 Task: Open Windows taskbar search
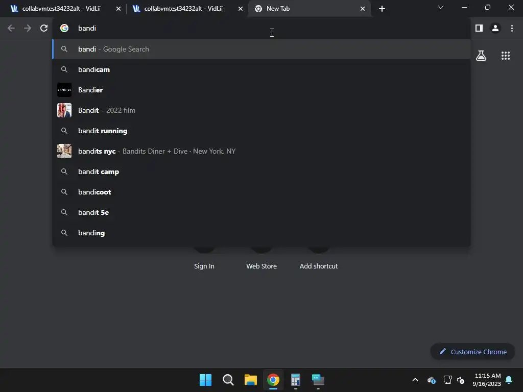228,380
